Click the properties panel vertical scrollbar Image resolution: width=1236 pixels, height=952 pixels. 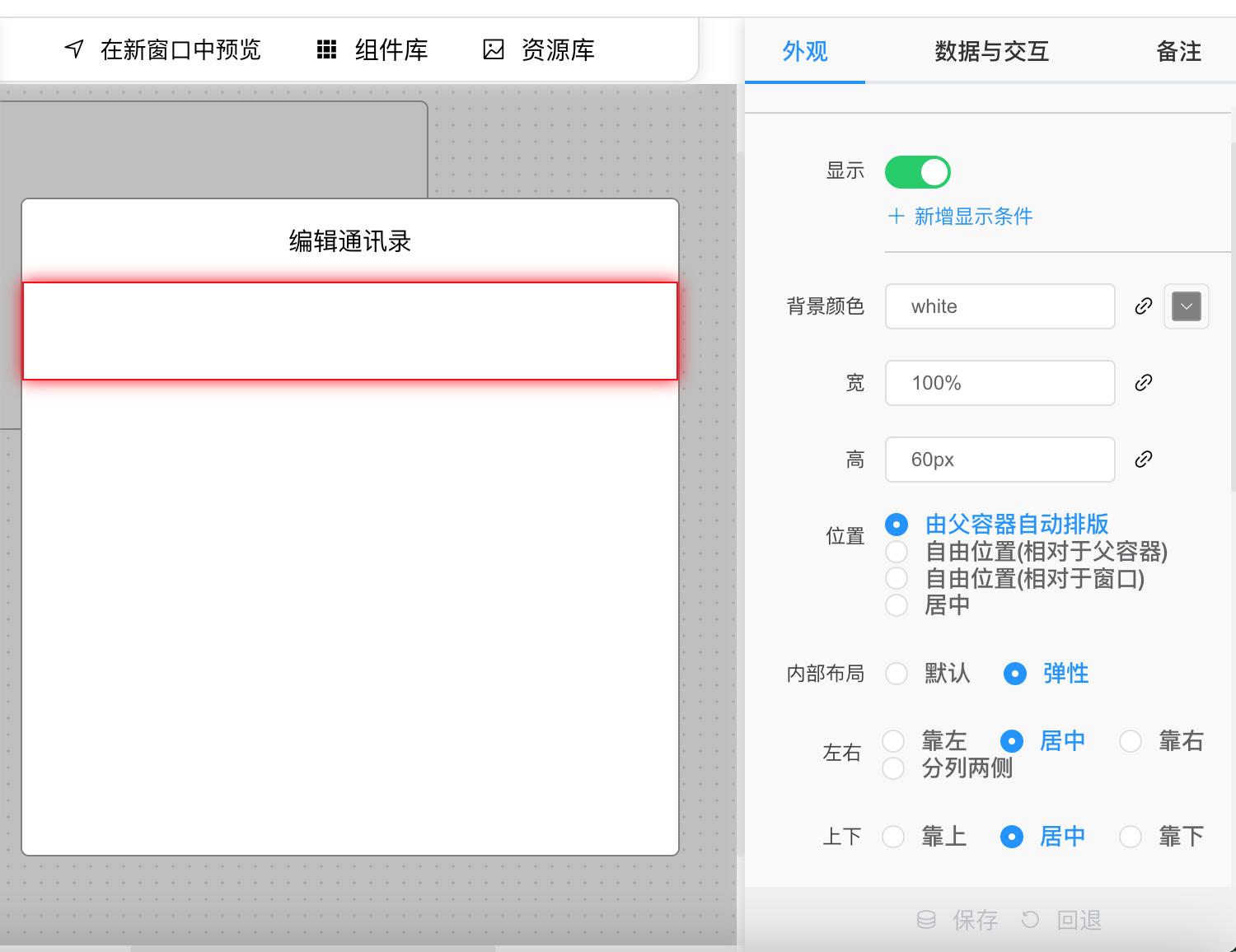(1233, 317)
